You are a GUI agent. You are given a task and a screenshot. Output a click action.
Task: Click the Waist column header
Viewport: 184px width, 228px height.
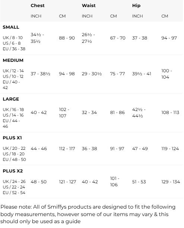[x=89, y=6]
